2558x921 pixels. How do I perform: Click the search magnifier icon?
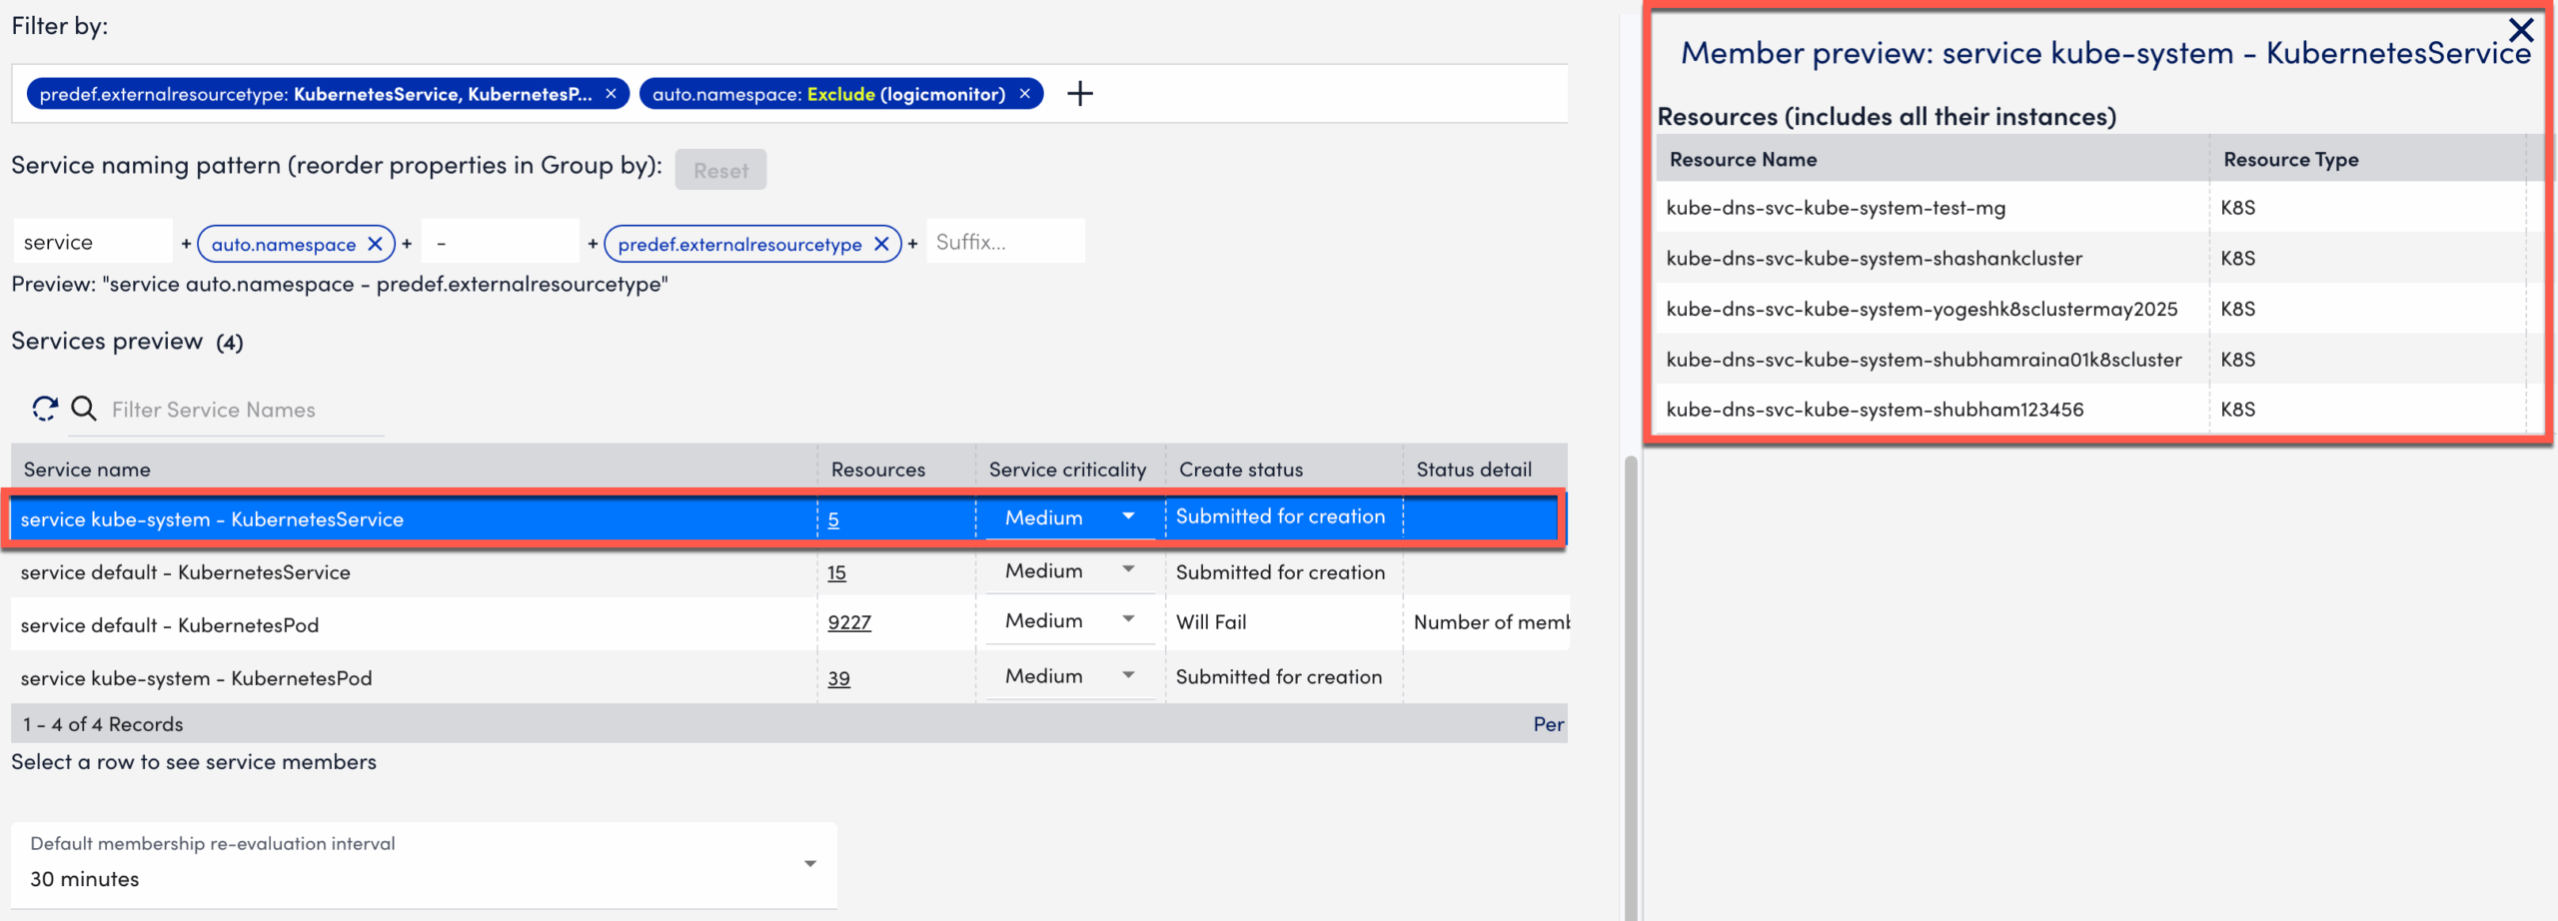pos(85,409)
